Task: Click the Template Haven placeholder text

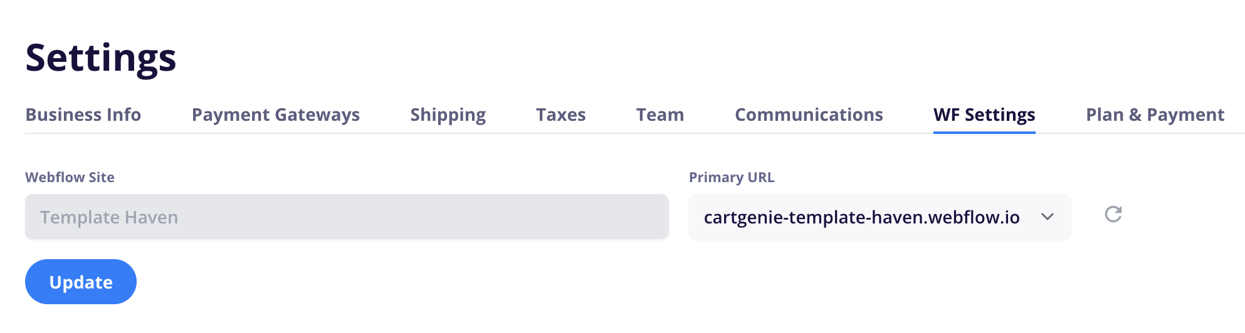Action: pyautogui.click(x=109, y=217)
